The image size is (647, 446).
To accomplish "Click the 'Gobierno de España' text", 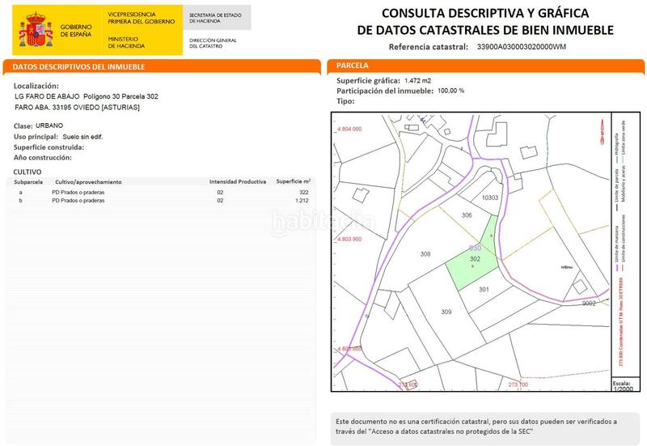I will coord(77,30).
